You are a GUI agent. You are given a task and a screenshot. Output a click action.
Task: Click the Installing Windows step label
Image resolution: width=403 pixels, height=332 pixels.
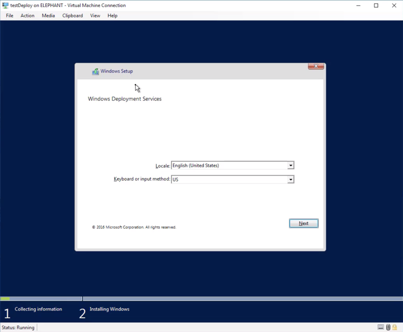tap(109, 309)
